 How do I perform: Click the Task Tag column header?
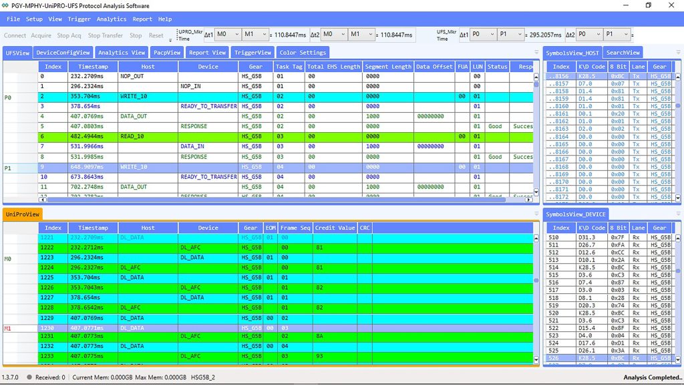click(289, 67)
